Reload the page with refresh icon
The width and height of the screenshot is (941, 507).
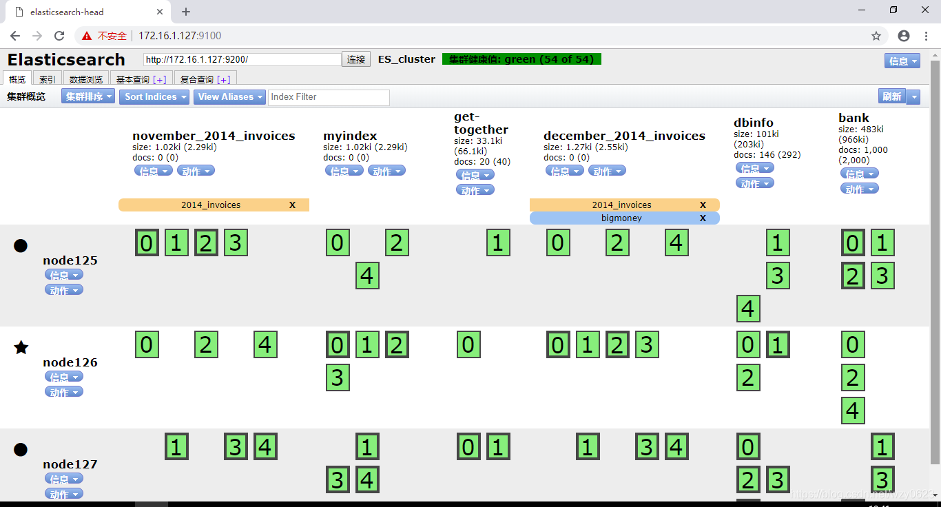[x=59, y=36]
